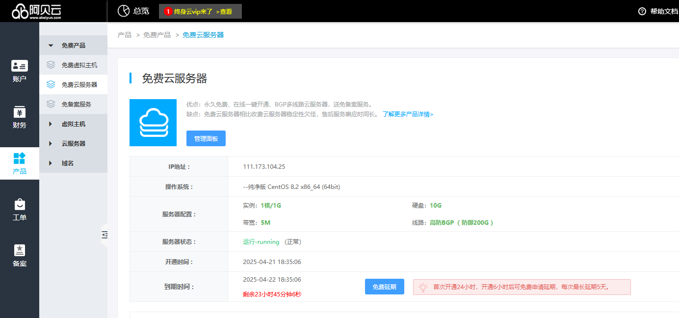This screenshot has width=679, height=318.
Task: Click the help question mark icon
Action: click(x=642, y=11)
